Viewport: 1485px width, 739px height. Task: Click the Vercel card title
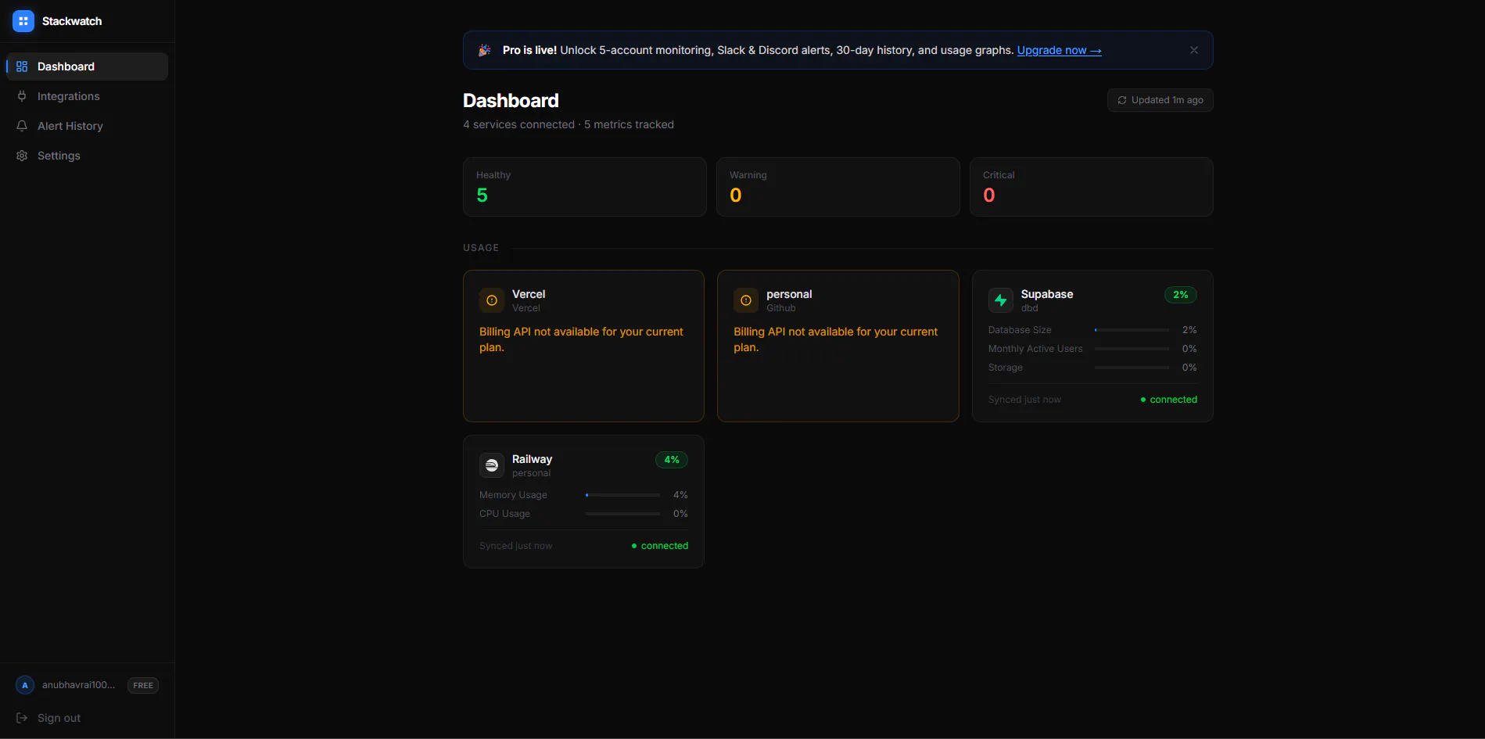(x=529, y=294)
